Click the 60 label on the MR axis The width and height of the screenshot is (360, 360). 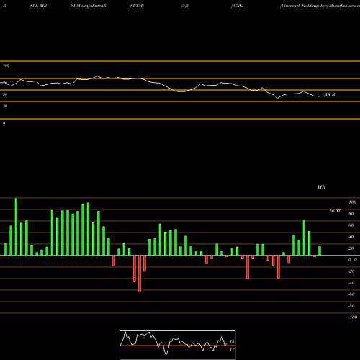351,225
